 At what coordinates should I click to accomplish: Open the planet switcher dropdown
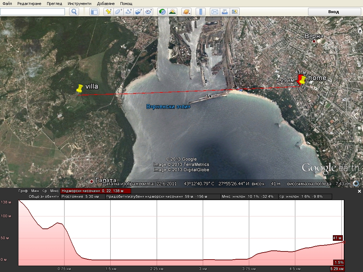point(186,12)
